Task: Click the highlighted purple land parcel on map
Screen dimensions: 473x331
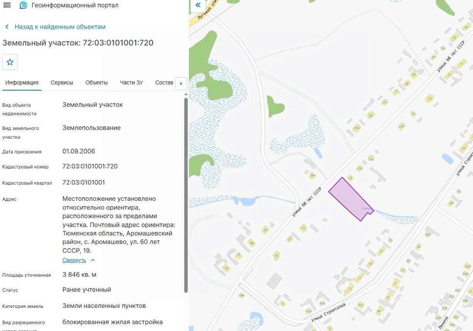Action: [x=350, y=199]
